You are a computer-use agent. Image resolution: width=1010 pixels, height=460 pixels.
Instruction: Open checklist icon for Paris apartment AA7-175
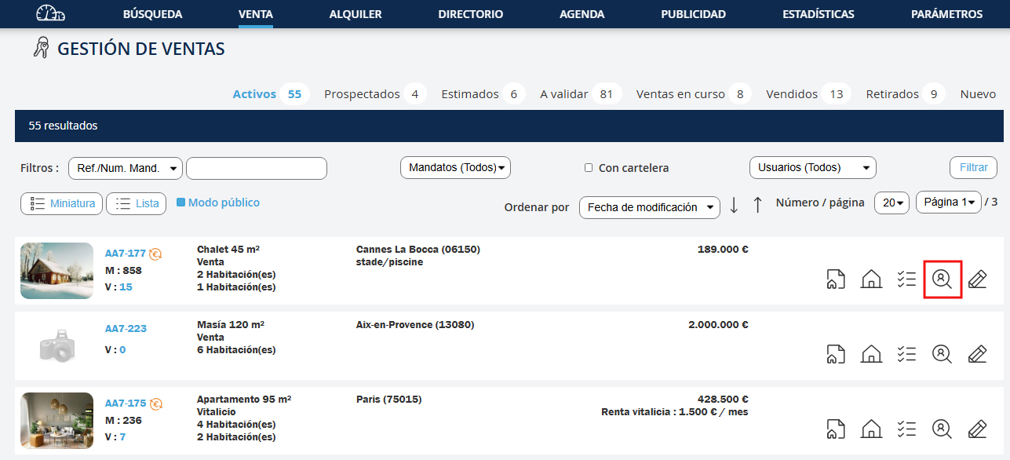tap(906, 429)
